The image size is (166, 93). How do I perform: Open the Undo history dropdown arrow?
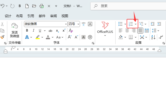coord(7,6)
